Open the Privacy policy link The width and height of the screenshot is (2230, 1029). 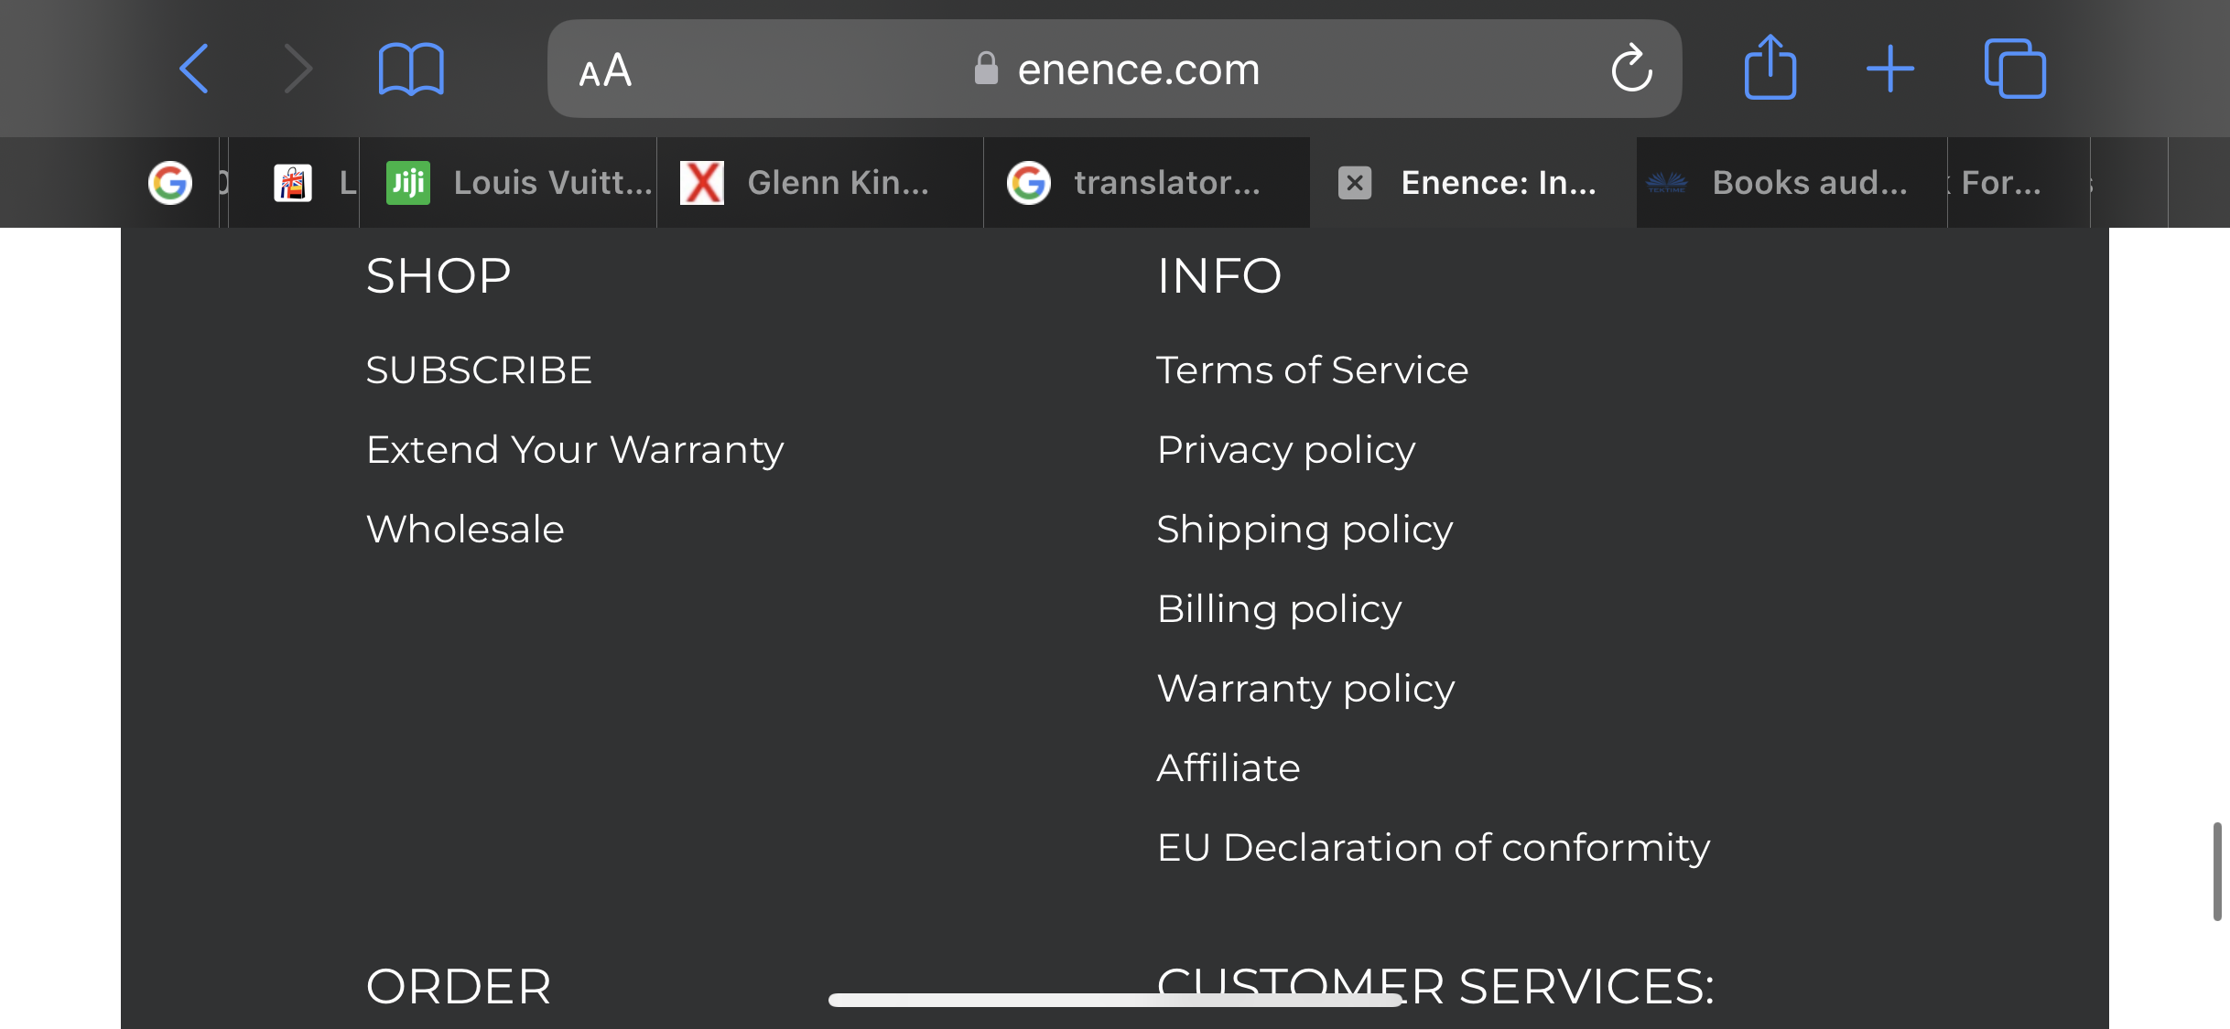click(x=1286, y=451)
